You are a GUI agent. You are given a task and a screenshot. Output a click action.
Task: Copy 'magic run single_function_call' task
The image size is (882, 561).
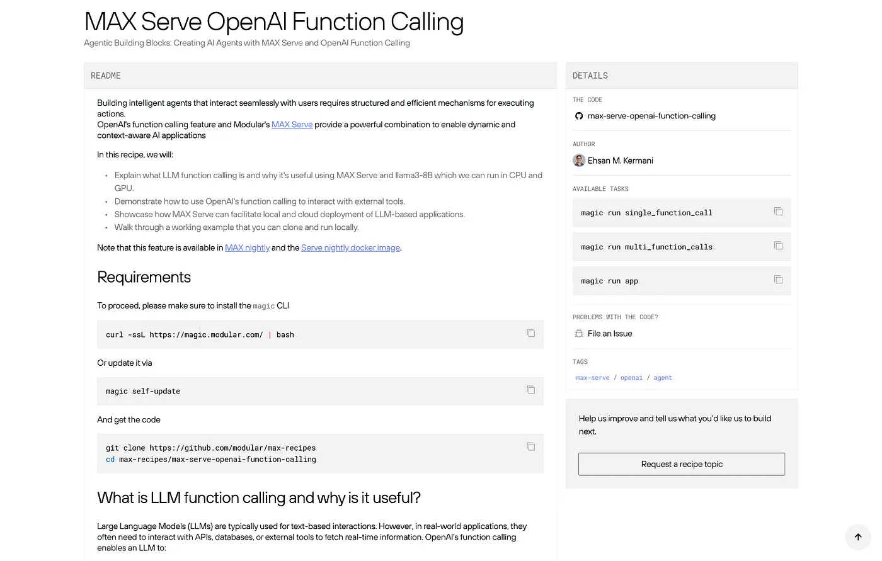click(779, 212)
